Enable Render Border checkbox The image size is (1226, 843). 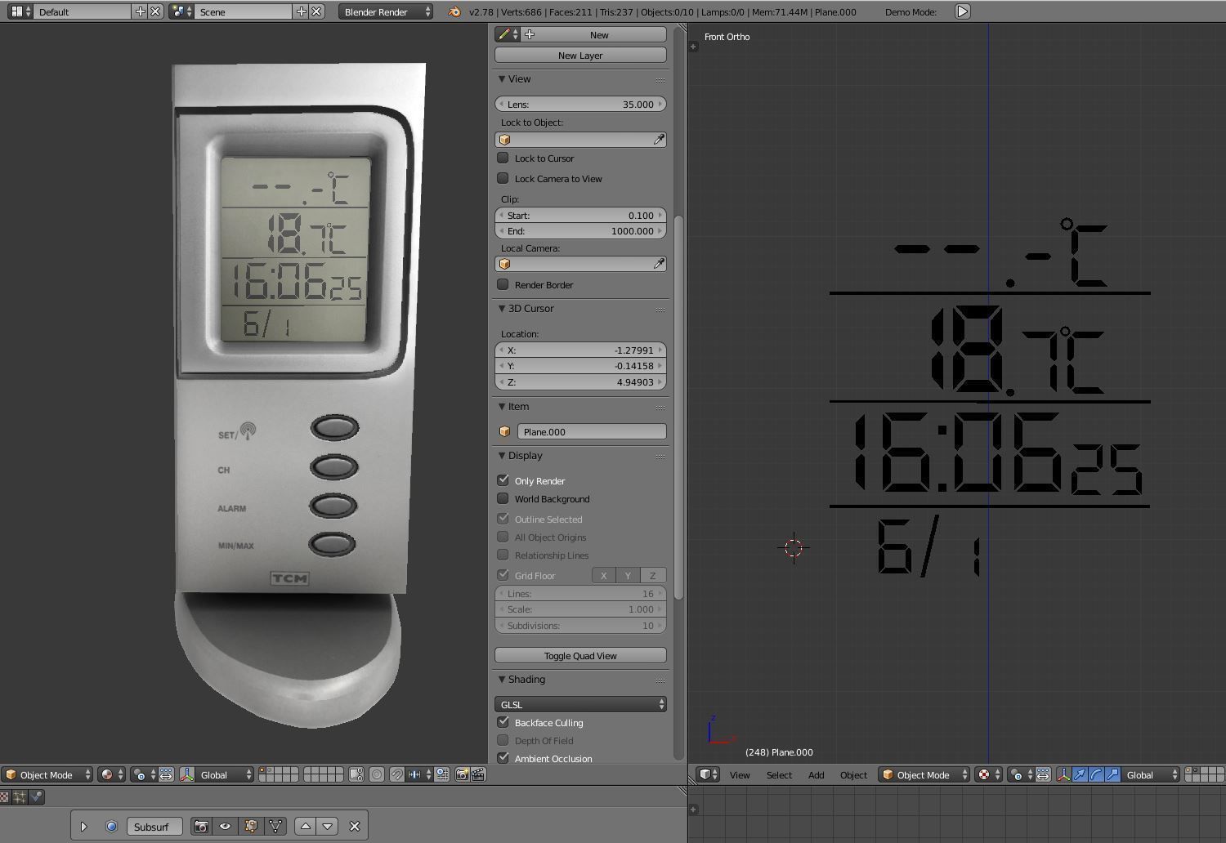(x=503, y=284)
